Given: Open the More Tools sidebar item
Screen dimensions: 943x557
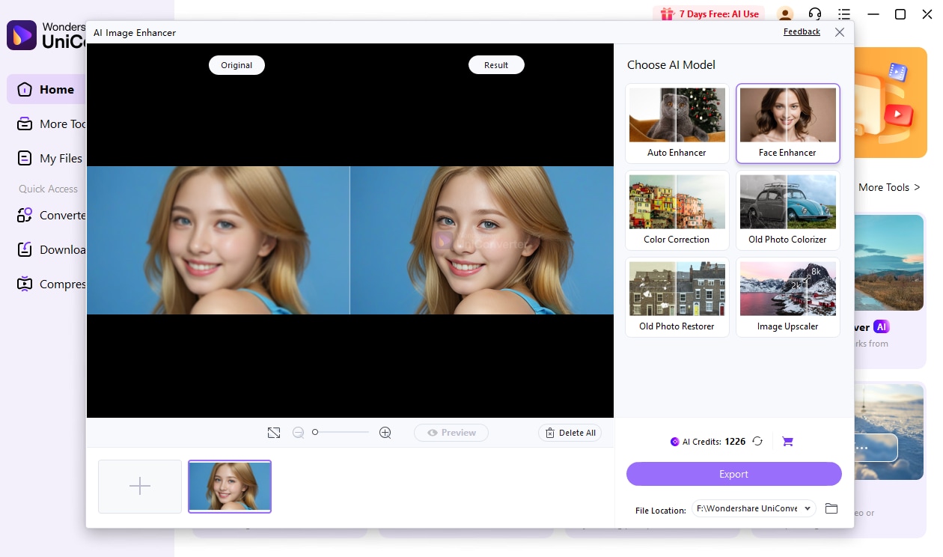Looking at the screenshot, I should 51,124.
